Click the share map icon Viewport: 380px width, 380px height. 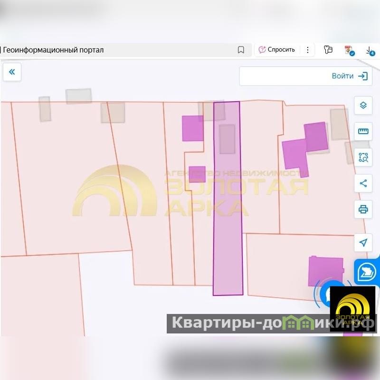tap(363, 183)
